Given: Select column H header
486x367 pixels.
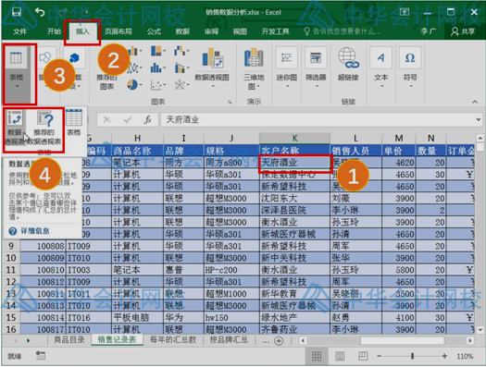Looking at the screenshot, I should coord(137,138).
